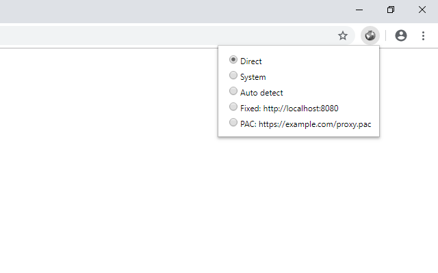Select the Fixed localhost:8080 radio button
The height and width of the screenshot is (273, 438).
pos(233,106)
